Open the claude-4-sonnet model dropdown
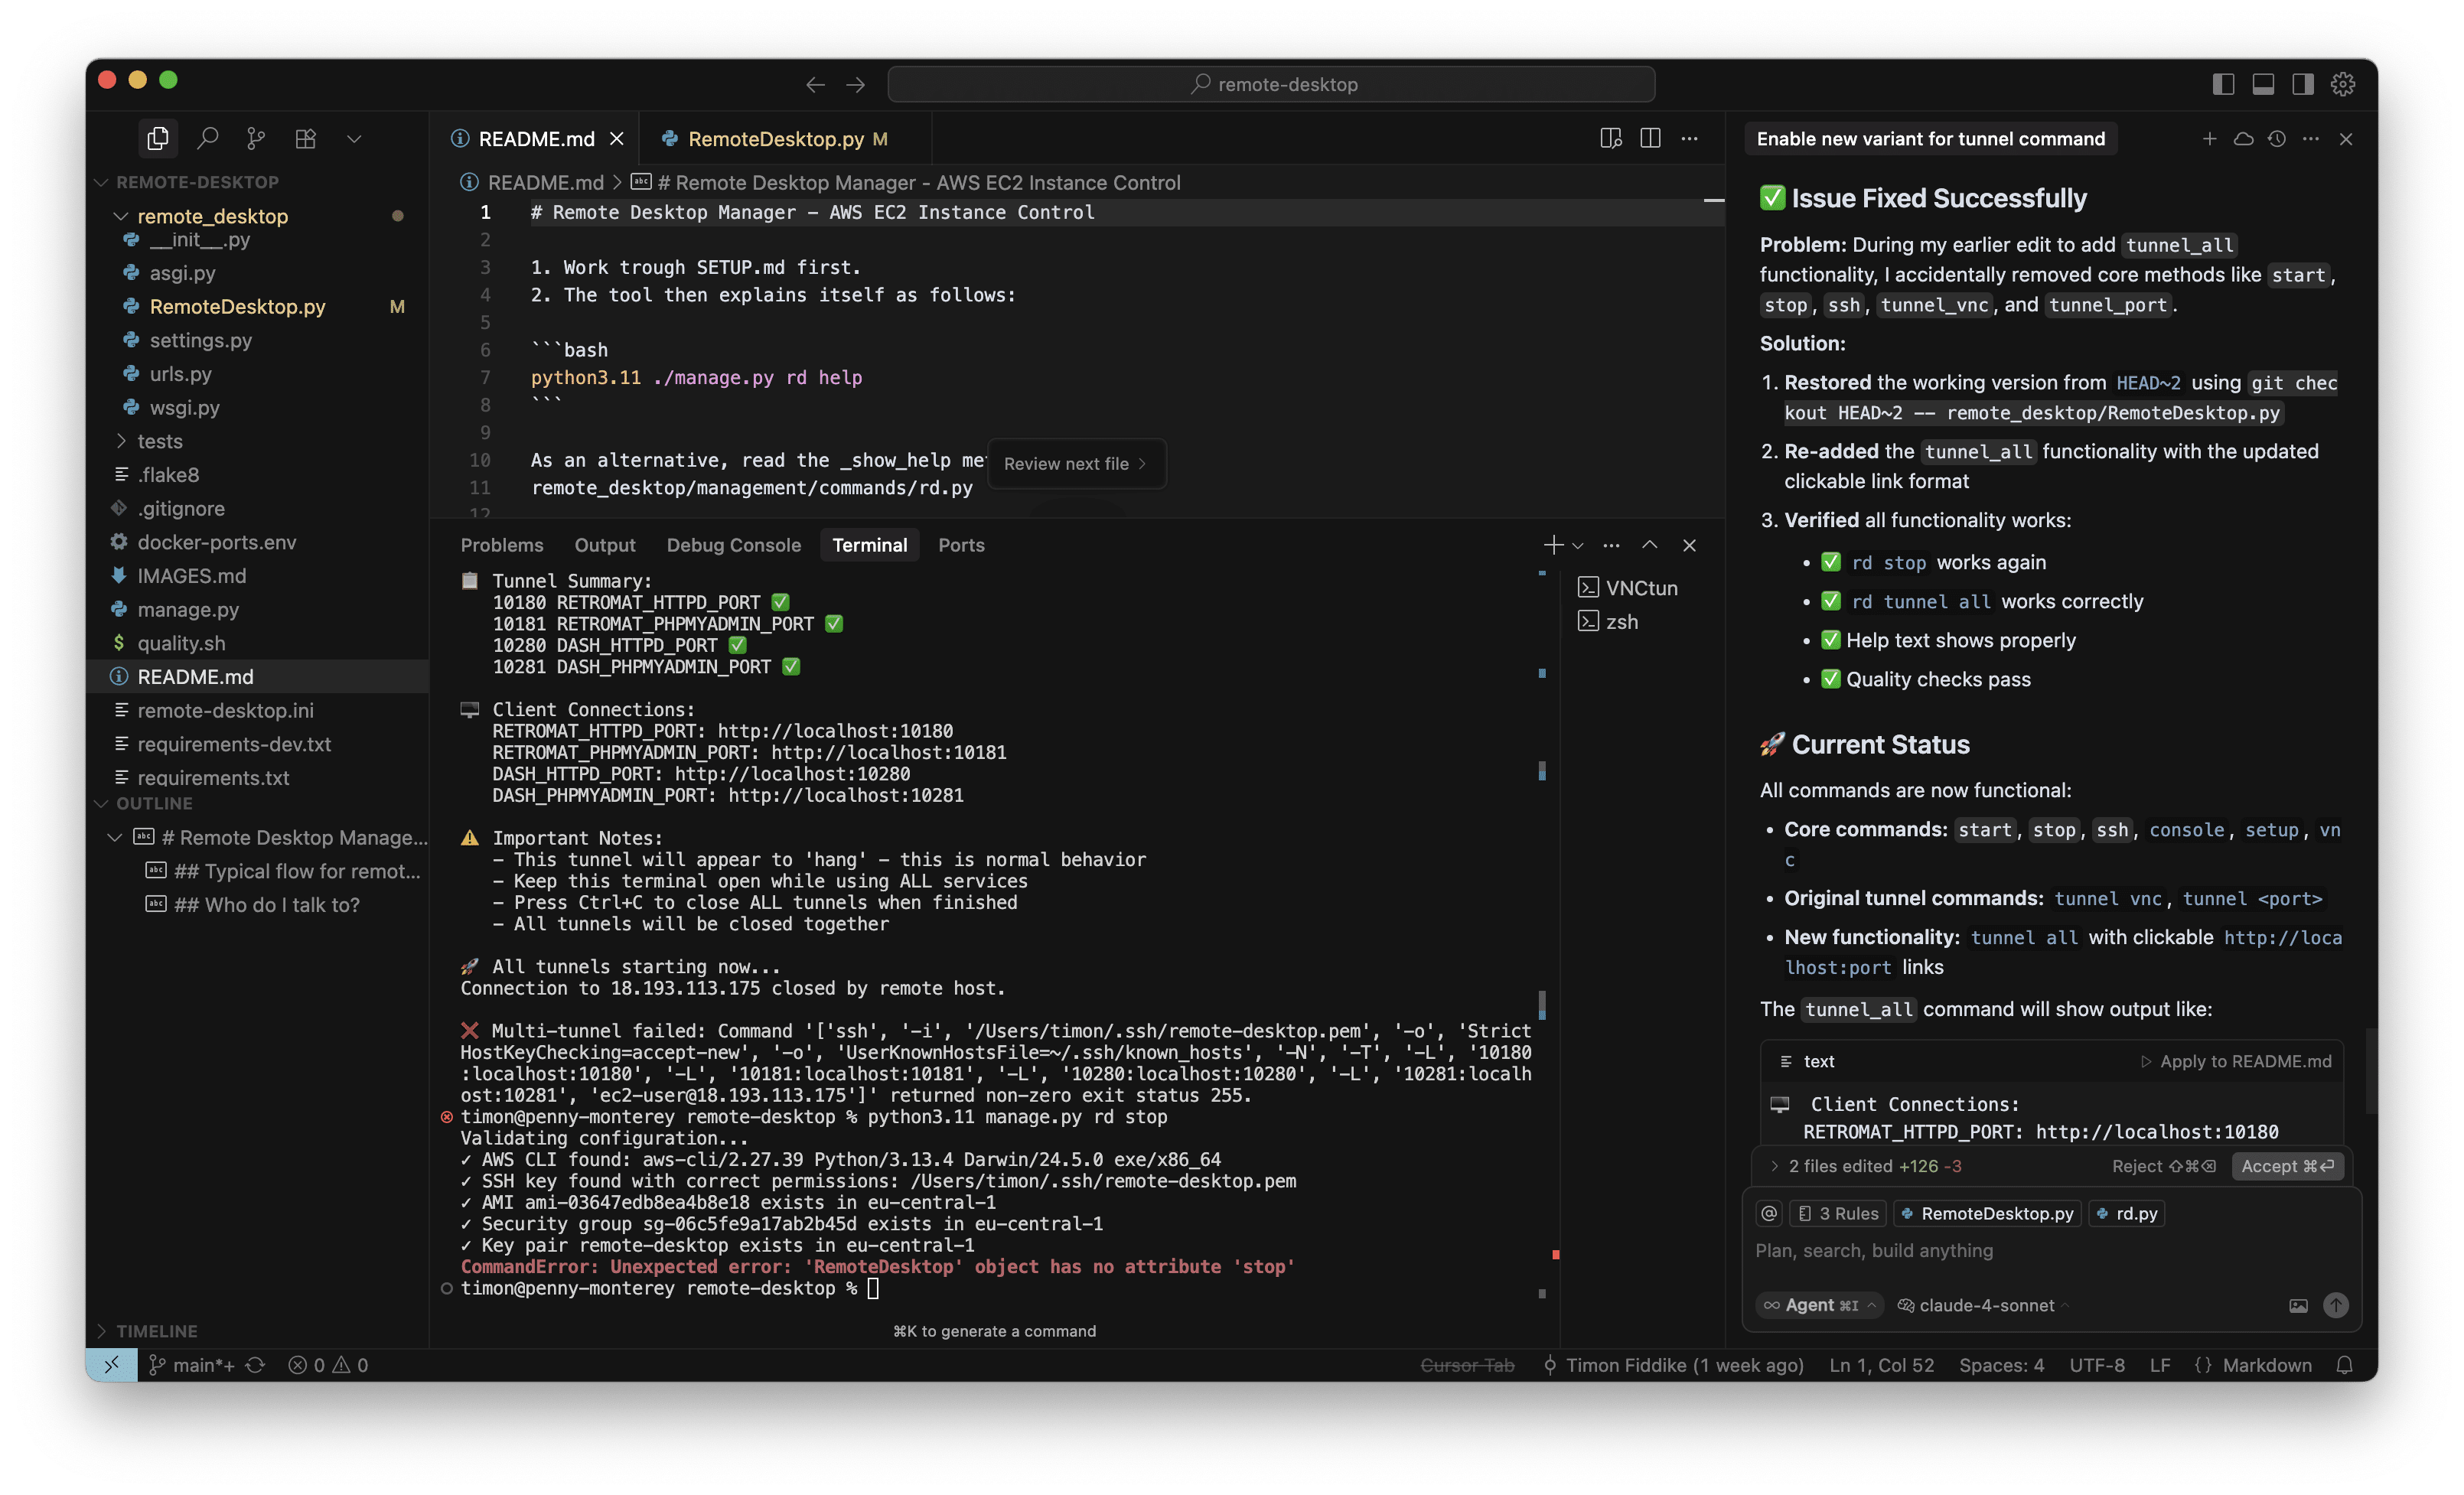Screen dimensions: 2464x1495 pos(1985,1305)
